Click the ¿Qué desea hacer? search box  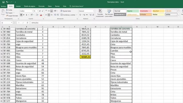pos(76,6)
